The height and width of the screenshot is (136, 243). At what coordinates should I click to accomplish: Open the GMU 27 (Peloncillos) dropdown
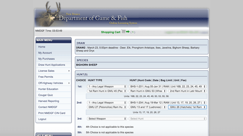click(x=107, y=107)
